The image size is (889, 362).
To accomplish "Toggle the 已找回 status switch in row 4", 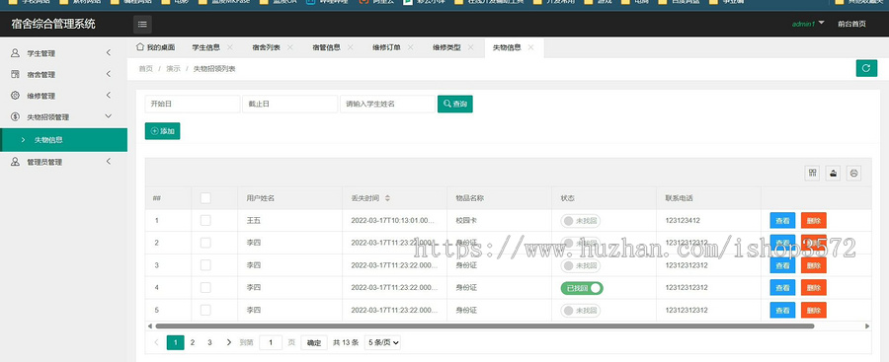I will 582,288.
